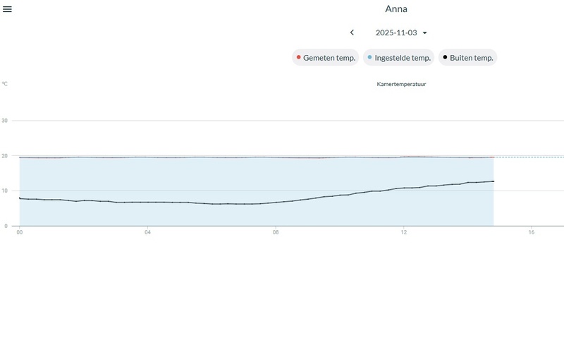Viewport: 564px width, 355px height.
Task: Toggle the Ingestelde temp. series chip
Action: tap(398, 58)
